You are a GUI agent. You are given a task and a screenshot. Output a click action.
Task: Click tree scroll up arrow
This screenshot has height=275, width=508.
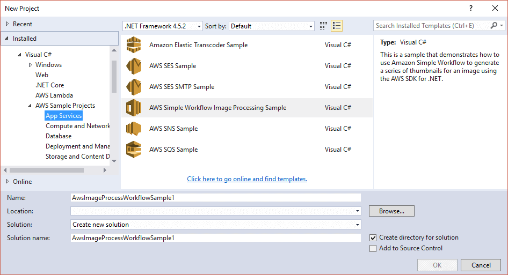pos(114,50)
